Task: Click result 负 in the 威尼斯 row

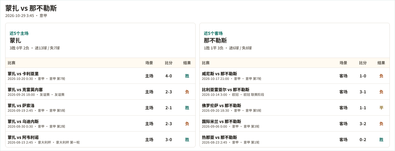Action: (381, 76)
